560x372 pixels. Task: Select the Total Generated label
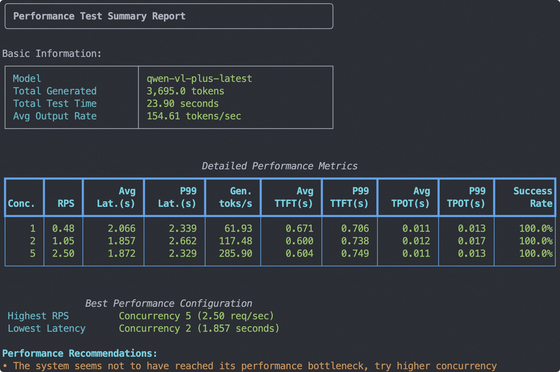55,91
